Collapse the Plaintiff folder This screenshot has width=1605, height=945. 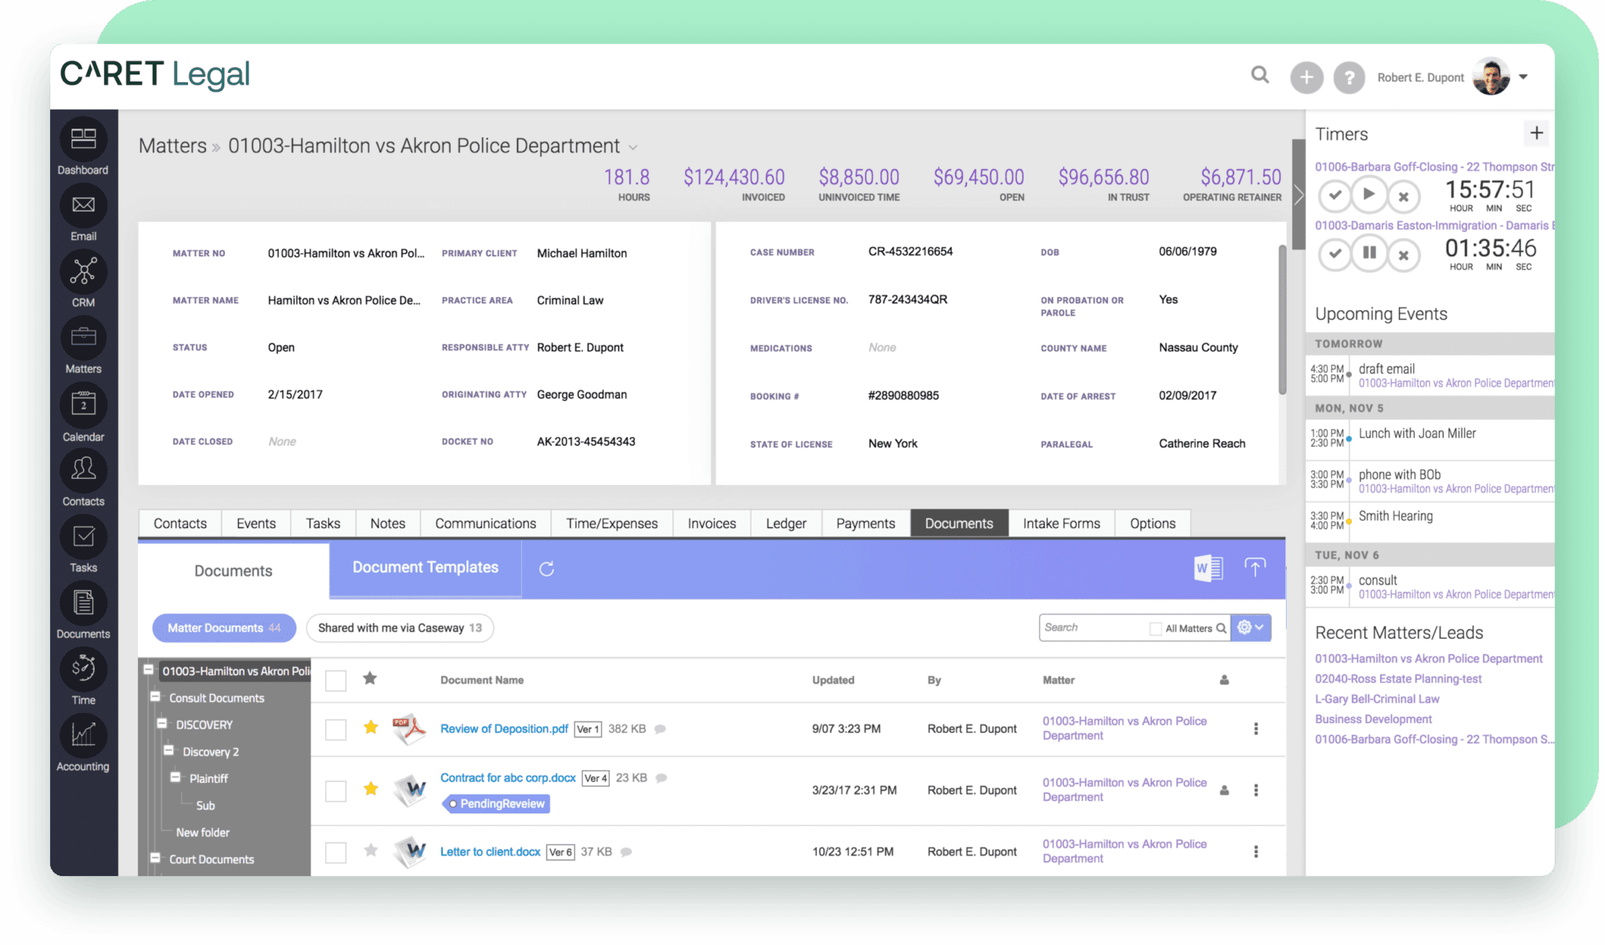pyautogui.click(x=175, y=777)
